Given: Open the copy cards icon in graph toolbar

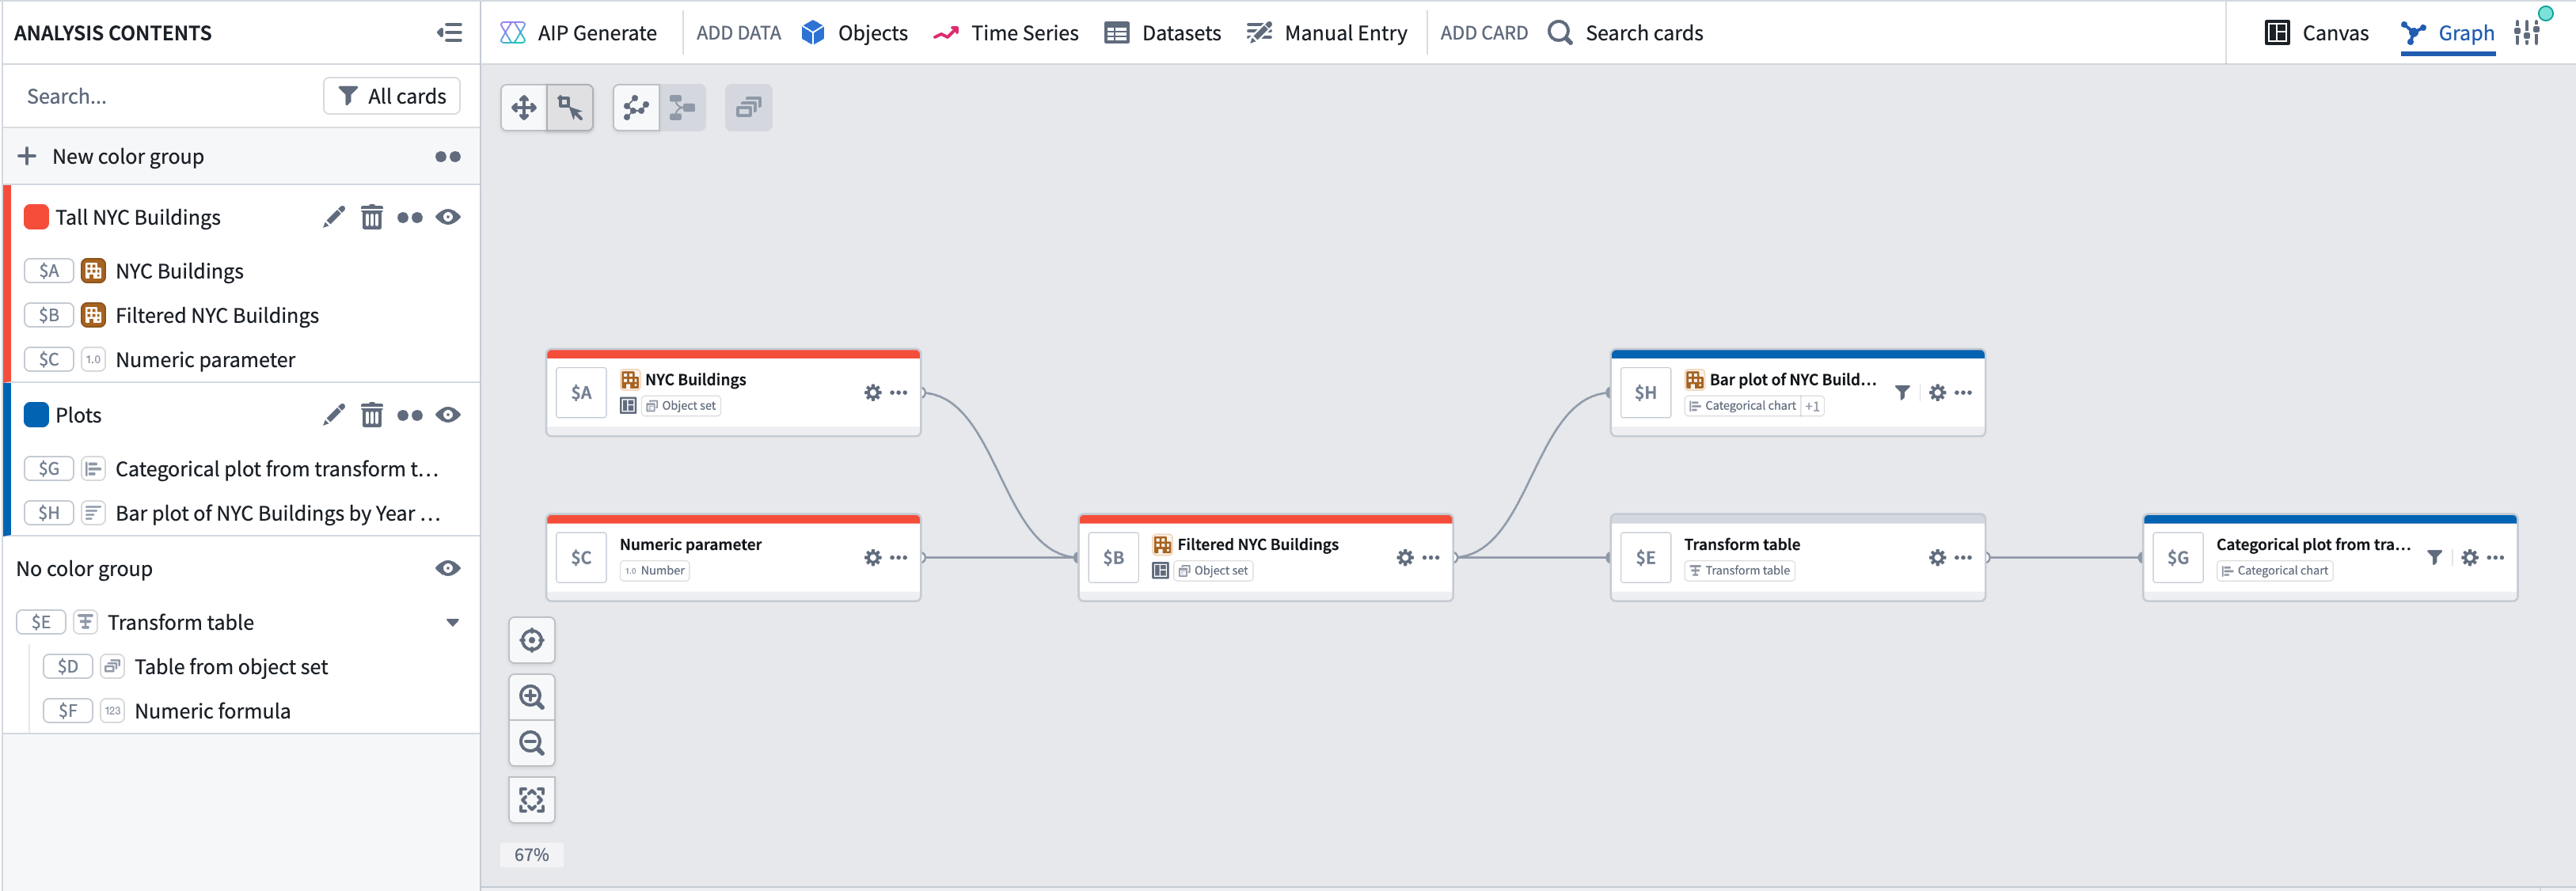Looking at the screenshot, I should point(748,107).
